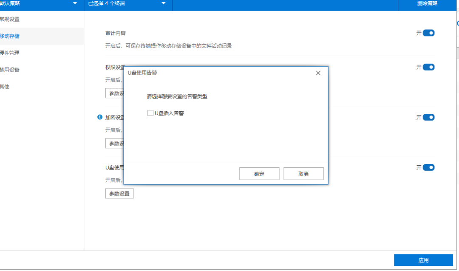Open the 禁用设备 sidebar item
The width and height of the screenshot is (459, 271).
click(x=11, y=70)
